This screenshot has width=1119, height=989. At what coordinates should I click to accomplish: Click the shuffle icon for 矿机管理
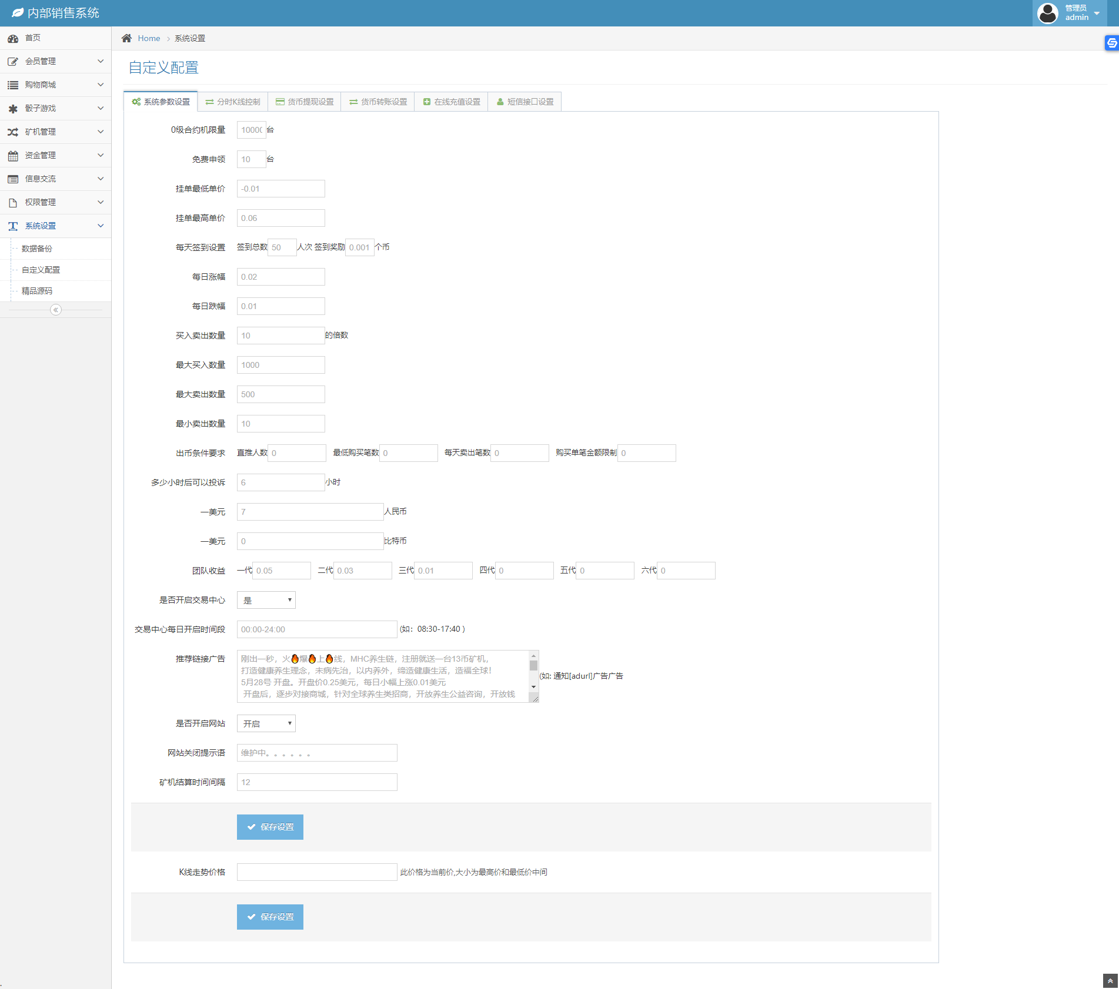(13, 132)
